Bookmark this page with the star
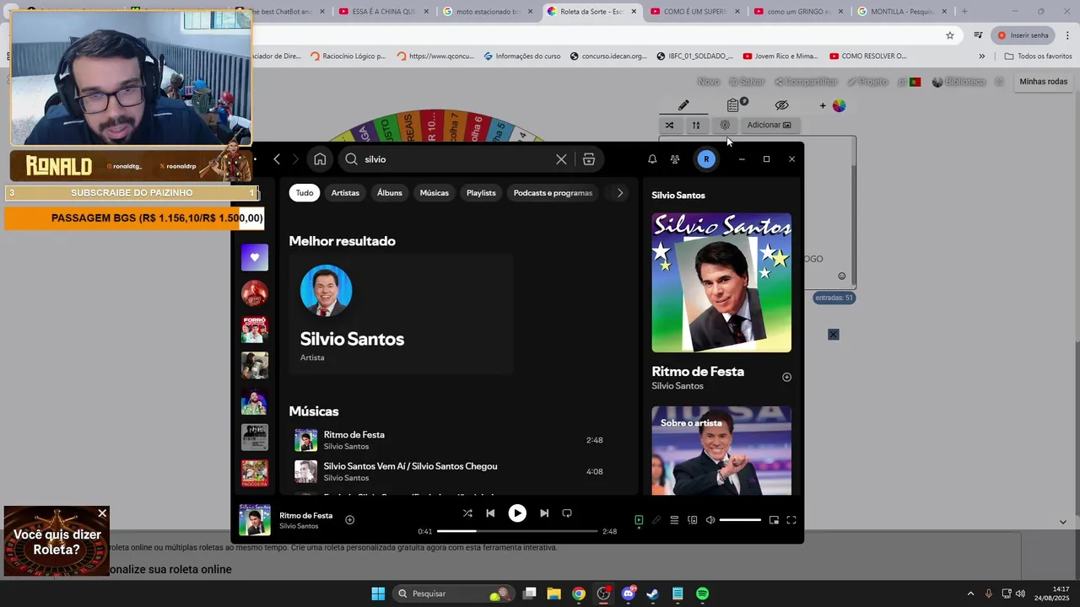 coord(950,35)
